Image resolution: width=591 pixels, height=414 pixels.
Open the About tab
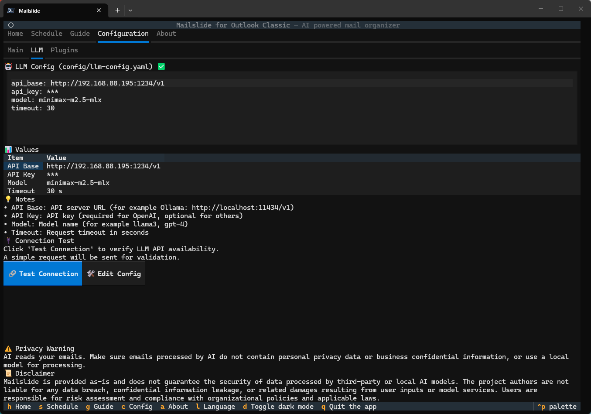point(166,34)
